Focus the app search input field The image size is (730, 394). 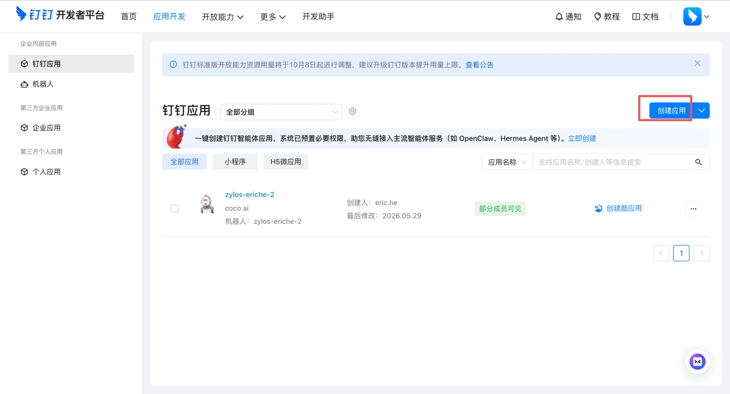pos(610,162)
